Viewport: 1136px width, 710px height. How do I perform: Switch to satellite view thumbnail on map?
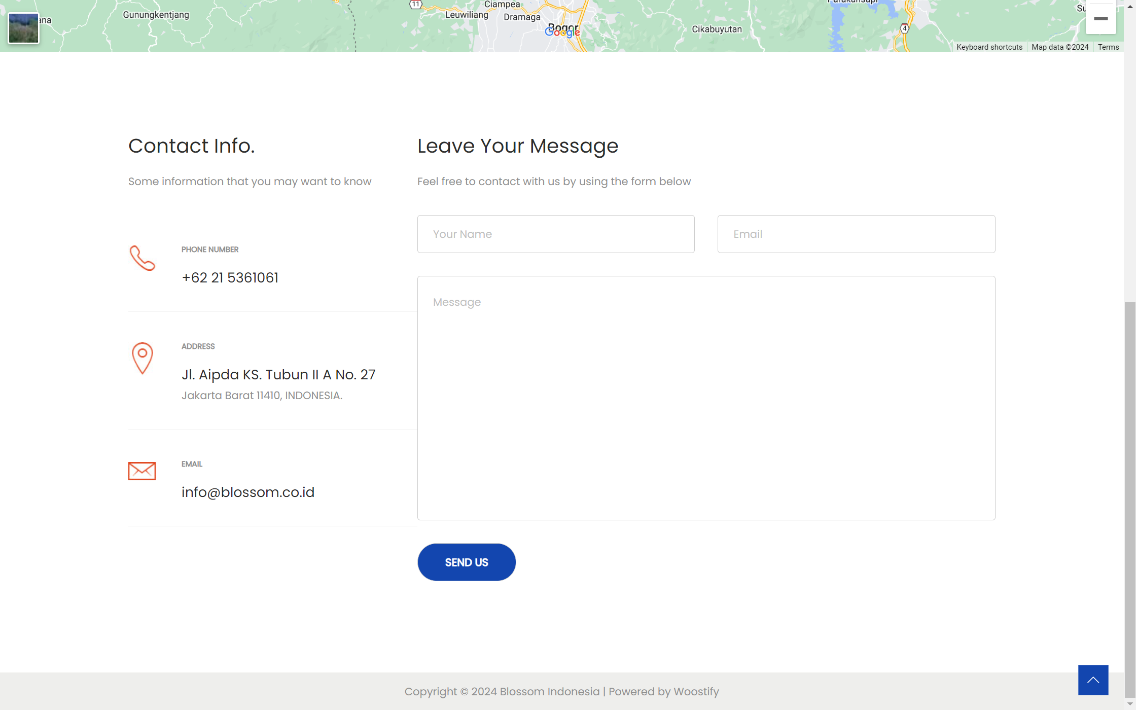(x=23, y=28)
